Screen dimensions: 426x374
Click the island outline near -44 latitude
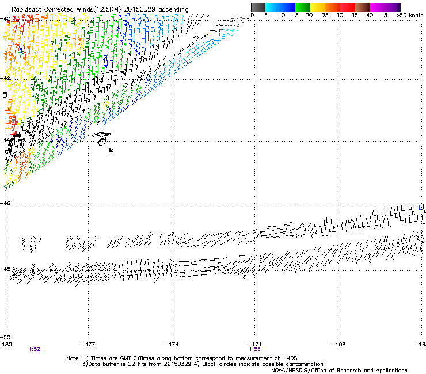pos(102,139)
